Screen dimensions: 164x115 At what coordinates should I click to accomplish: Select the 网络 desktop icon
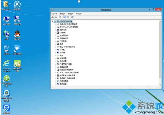pyautogui.click(x=7, y=35)
